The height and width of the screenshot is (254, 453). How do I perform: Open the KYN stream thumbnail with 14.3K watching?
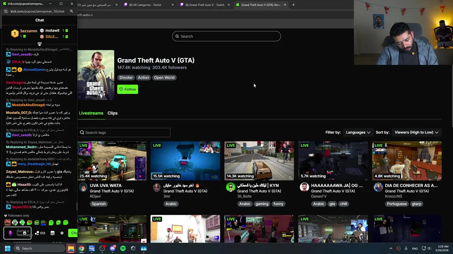(x=259, y=161)
